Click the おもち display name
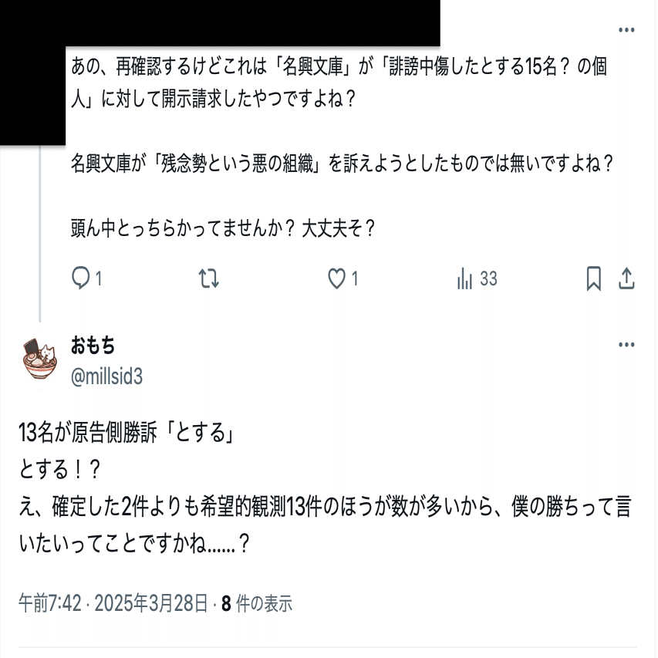The image size is (658, 658). (x=93, y=346)
